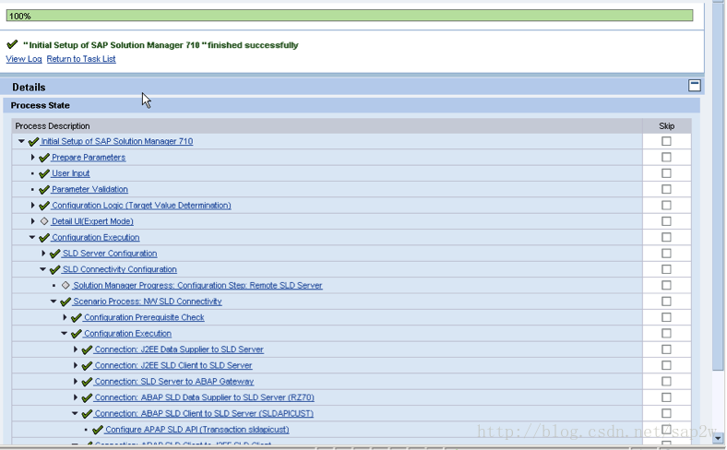Viewport: 727px width, 450px height.
Task: Expand Connection: SLD Server to ABAP Gateway
Action: pyautogui.click(x=76, y=381)
